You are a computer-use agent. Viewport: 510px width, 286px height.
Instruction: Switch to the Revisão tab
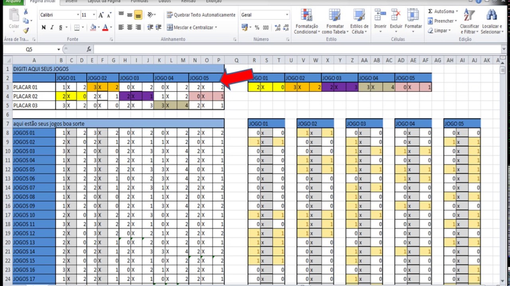pos(188,2)
